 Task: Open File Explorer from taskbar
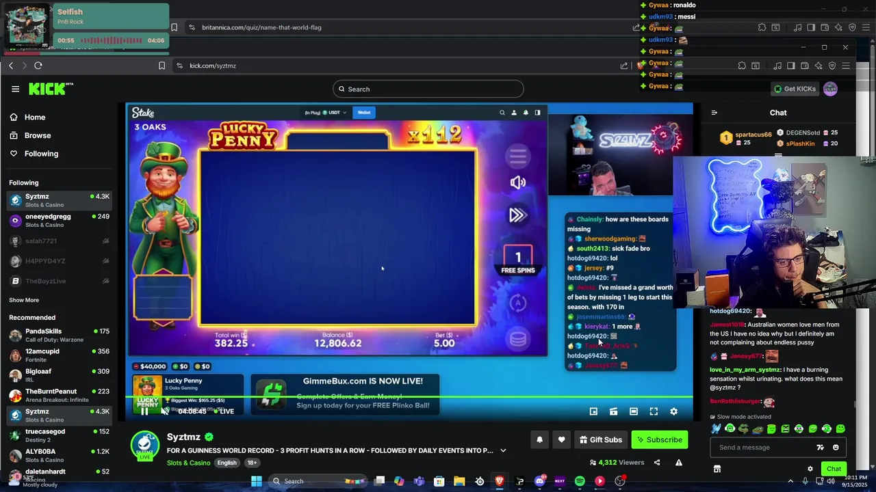pyautogui.click(x=459, y=481)
